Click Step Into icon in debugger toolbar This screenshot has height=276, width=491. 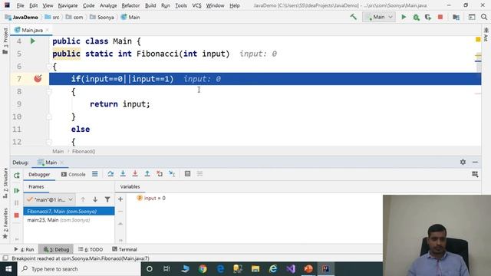[x=123, y=174]
